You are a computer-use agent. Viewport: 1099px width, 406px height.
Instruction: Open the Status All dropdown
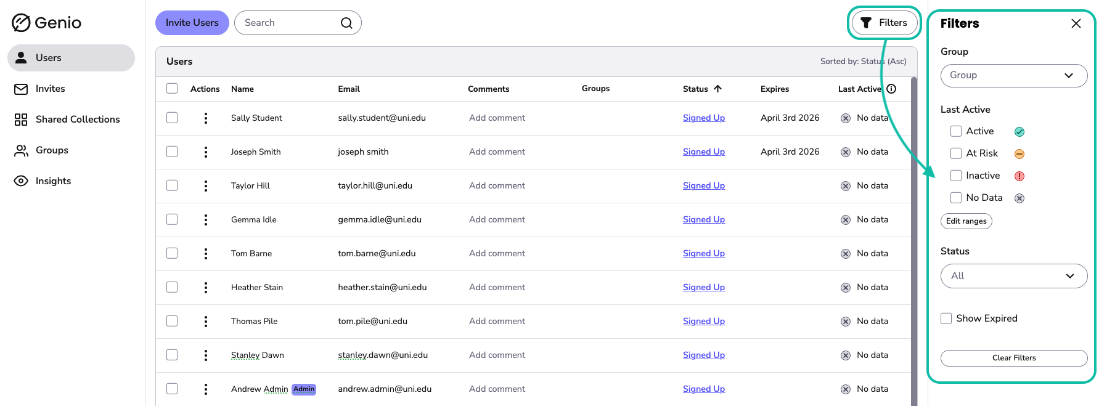tap(1014, 276)
